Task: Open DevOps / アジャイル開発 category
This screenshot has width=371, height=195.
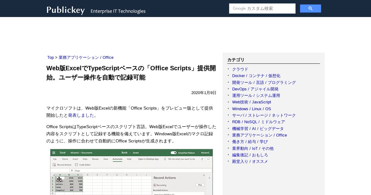Action: 255,89
